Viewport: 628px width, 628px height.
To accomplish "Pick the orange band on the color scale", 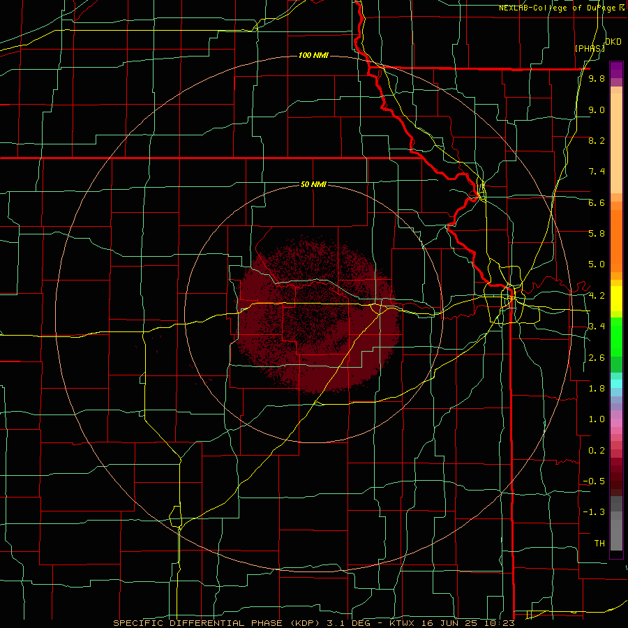I will tap(616, 240).
